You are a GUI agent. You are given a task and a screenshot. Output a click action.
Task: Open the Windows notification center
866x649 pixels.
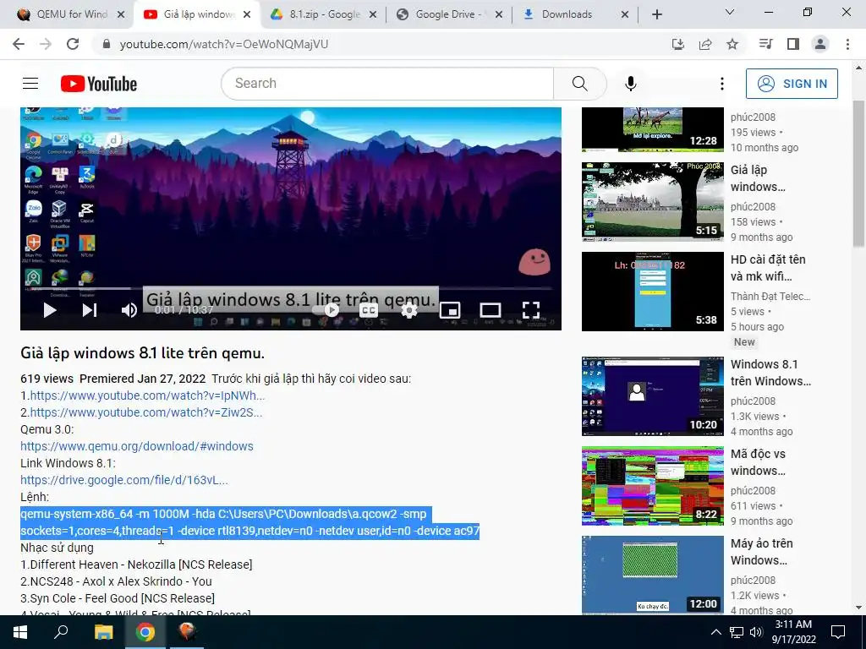point(838,632)
